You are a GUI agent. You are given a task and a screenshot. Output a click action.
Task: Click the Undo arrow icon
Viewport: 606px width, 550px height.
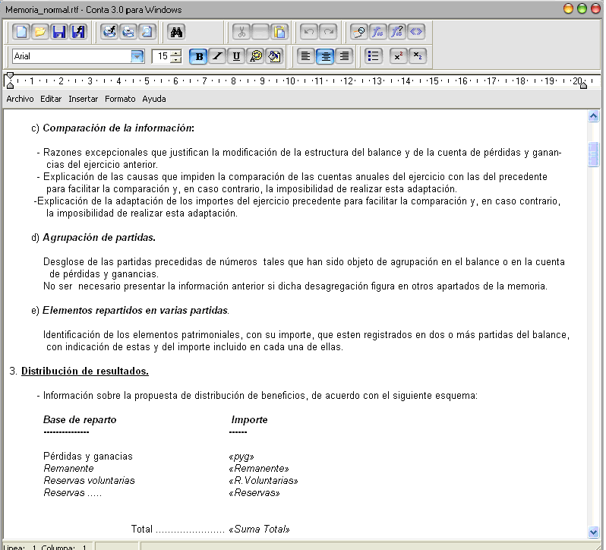pos(309,32)
